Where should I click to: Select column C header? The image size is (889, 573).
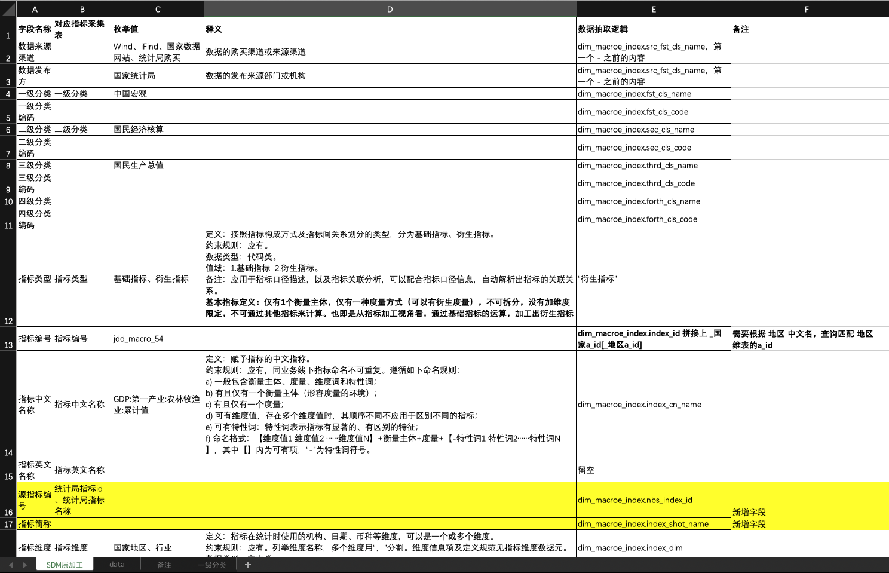tap(158, 9)
